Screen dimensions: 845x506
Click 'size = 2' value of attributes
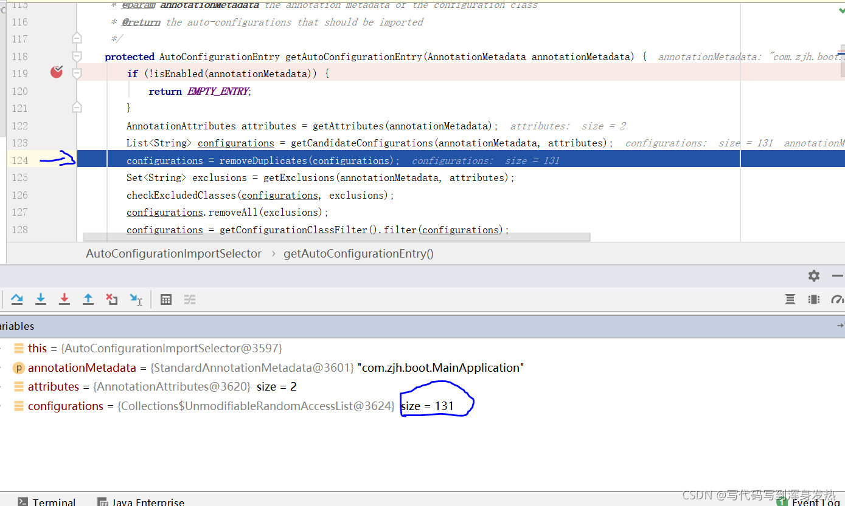point(277,386)
